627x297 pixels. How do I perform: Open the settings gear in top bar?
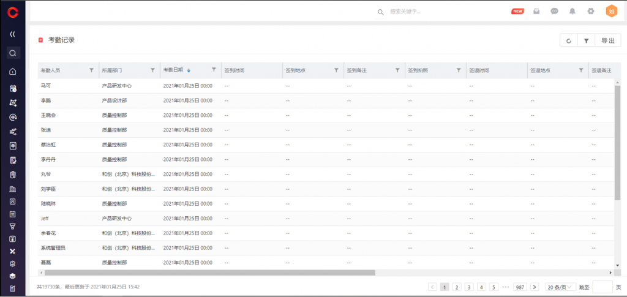point(590,11)
